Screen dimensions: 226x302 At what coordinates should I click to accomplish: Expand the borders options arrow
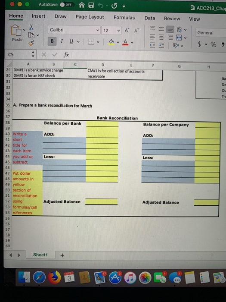tap(98, 42)
